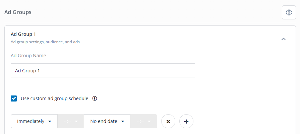
Task: Remove the schedule row with the X button
Action: click(168, 121)
